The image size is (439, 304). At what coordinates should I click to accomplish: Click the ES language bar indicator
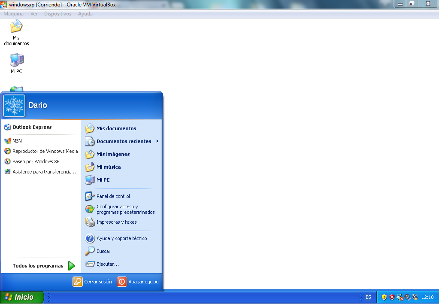(368, 297)
